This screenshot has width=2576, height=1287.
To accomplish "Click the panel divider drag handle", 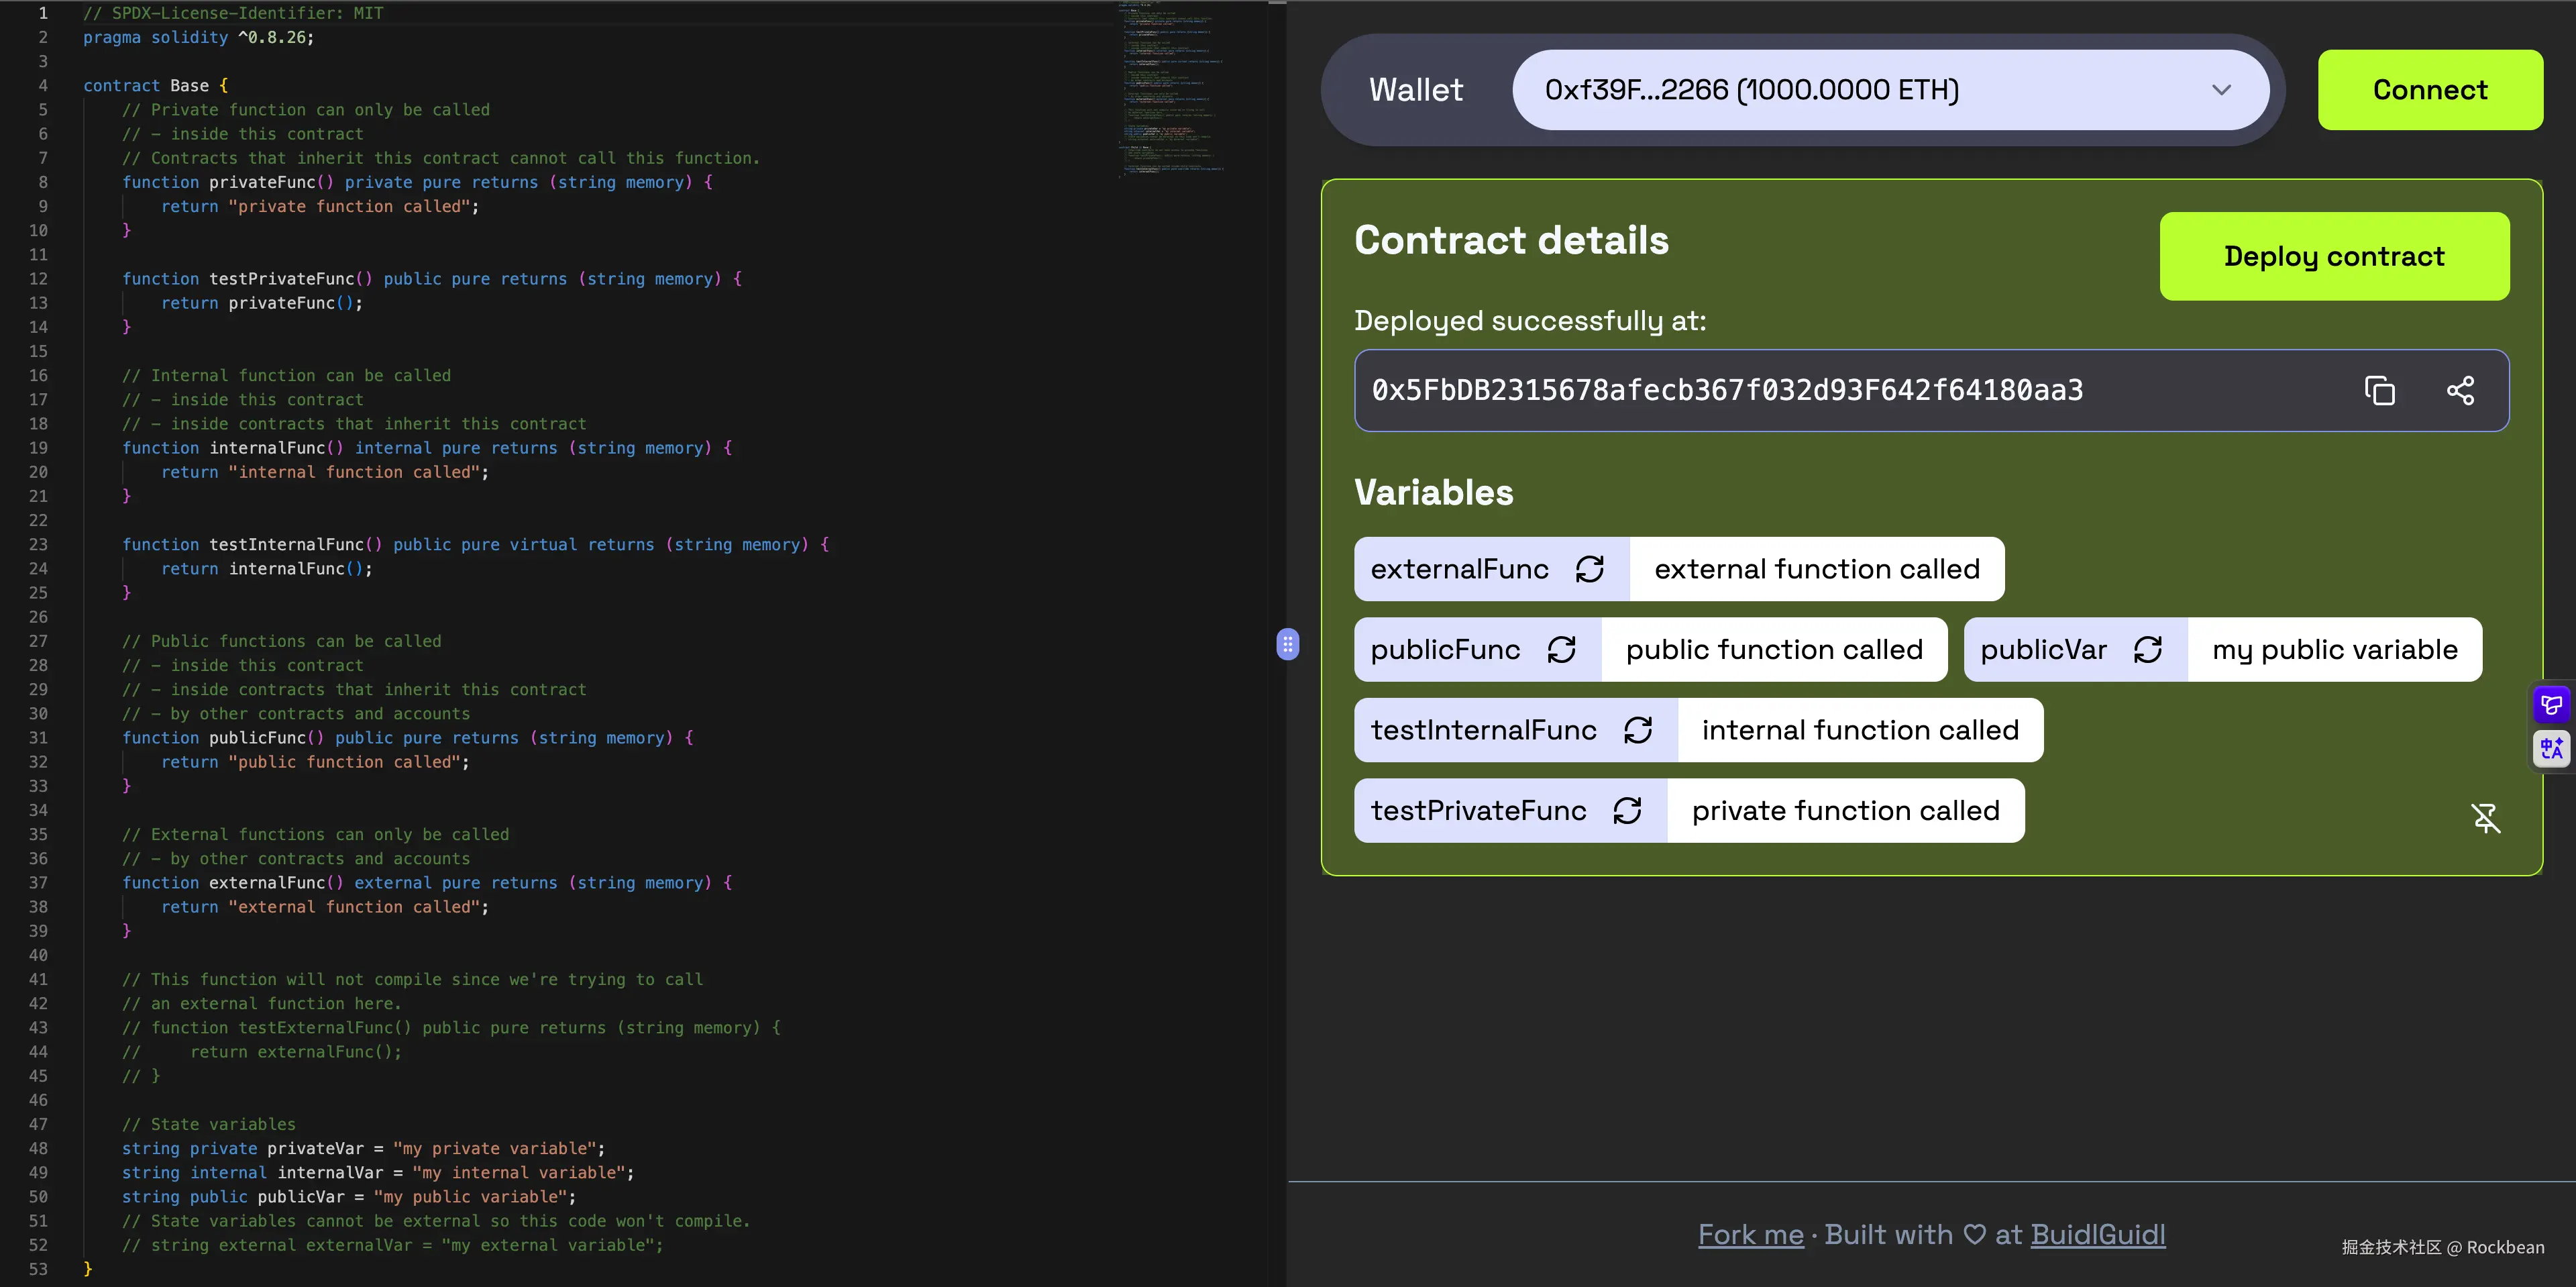I will tap(1288, 645).
